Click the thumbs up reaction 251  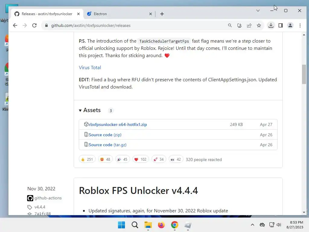[87, 159]
